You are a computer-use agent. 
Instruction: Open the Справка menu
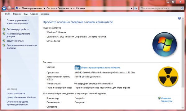pyautogui.click(x=45, y=14)
